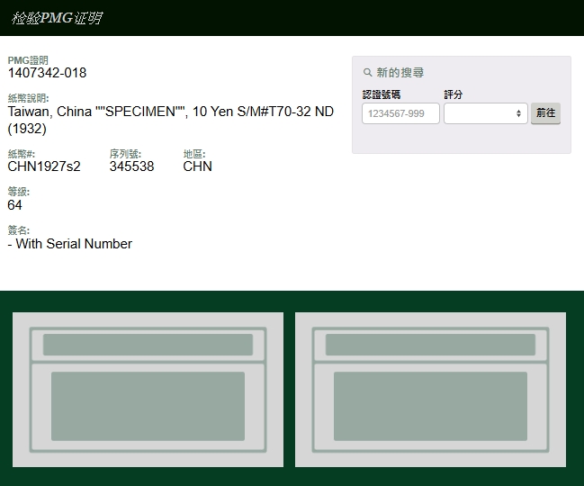Screen dimensions: 584x486
Task: Click the 認證號碼 field label
Action: [x=382, y=94]
